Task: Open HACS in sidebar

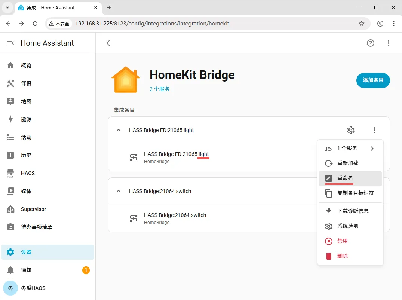Action: [x=48, y=173]
